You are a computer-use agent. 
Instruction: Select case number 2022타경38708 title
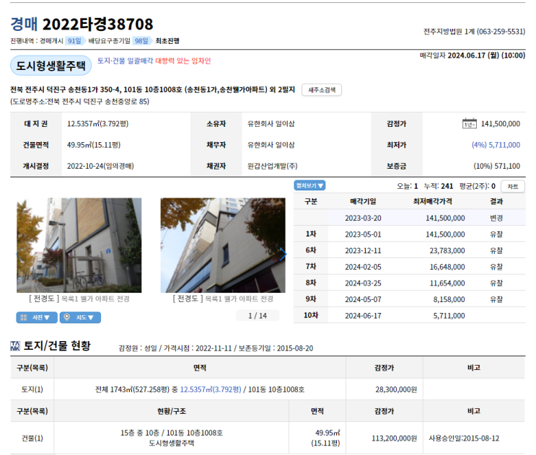coord(97,25)
